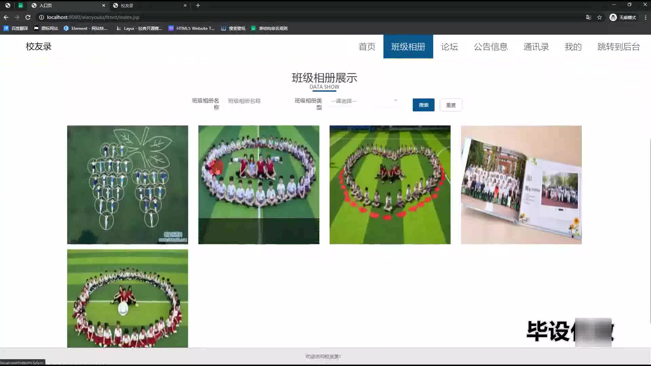Go back with the browser back arrow
This screenshot has height=366, width=651.
6,17
